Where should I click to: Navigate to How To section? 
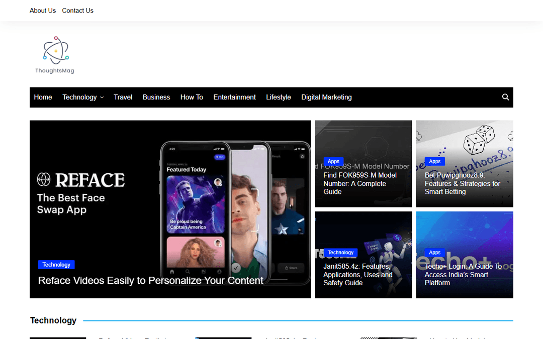[x=192, y=97]
